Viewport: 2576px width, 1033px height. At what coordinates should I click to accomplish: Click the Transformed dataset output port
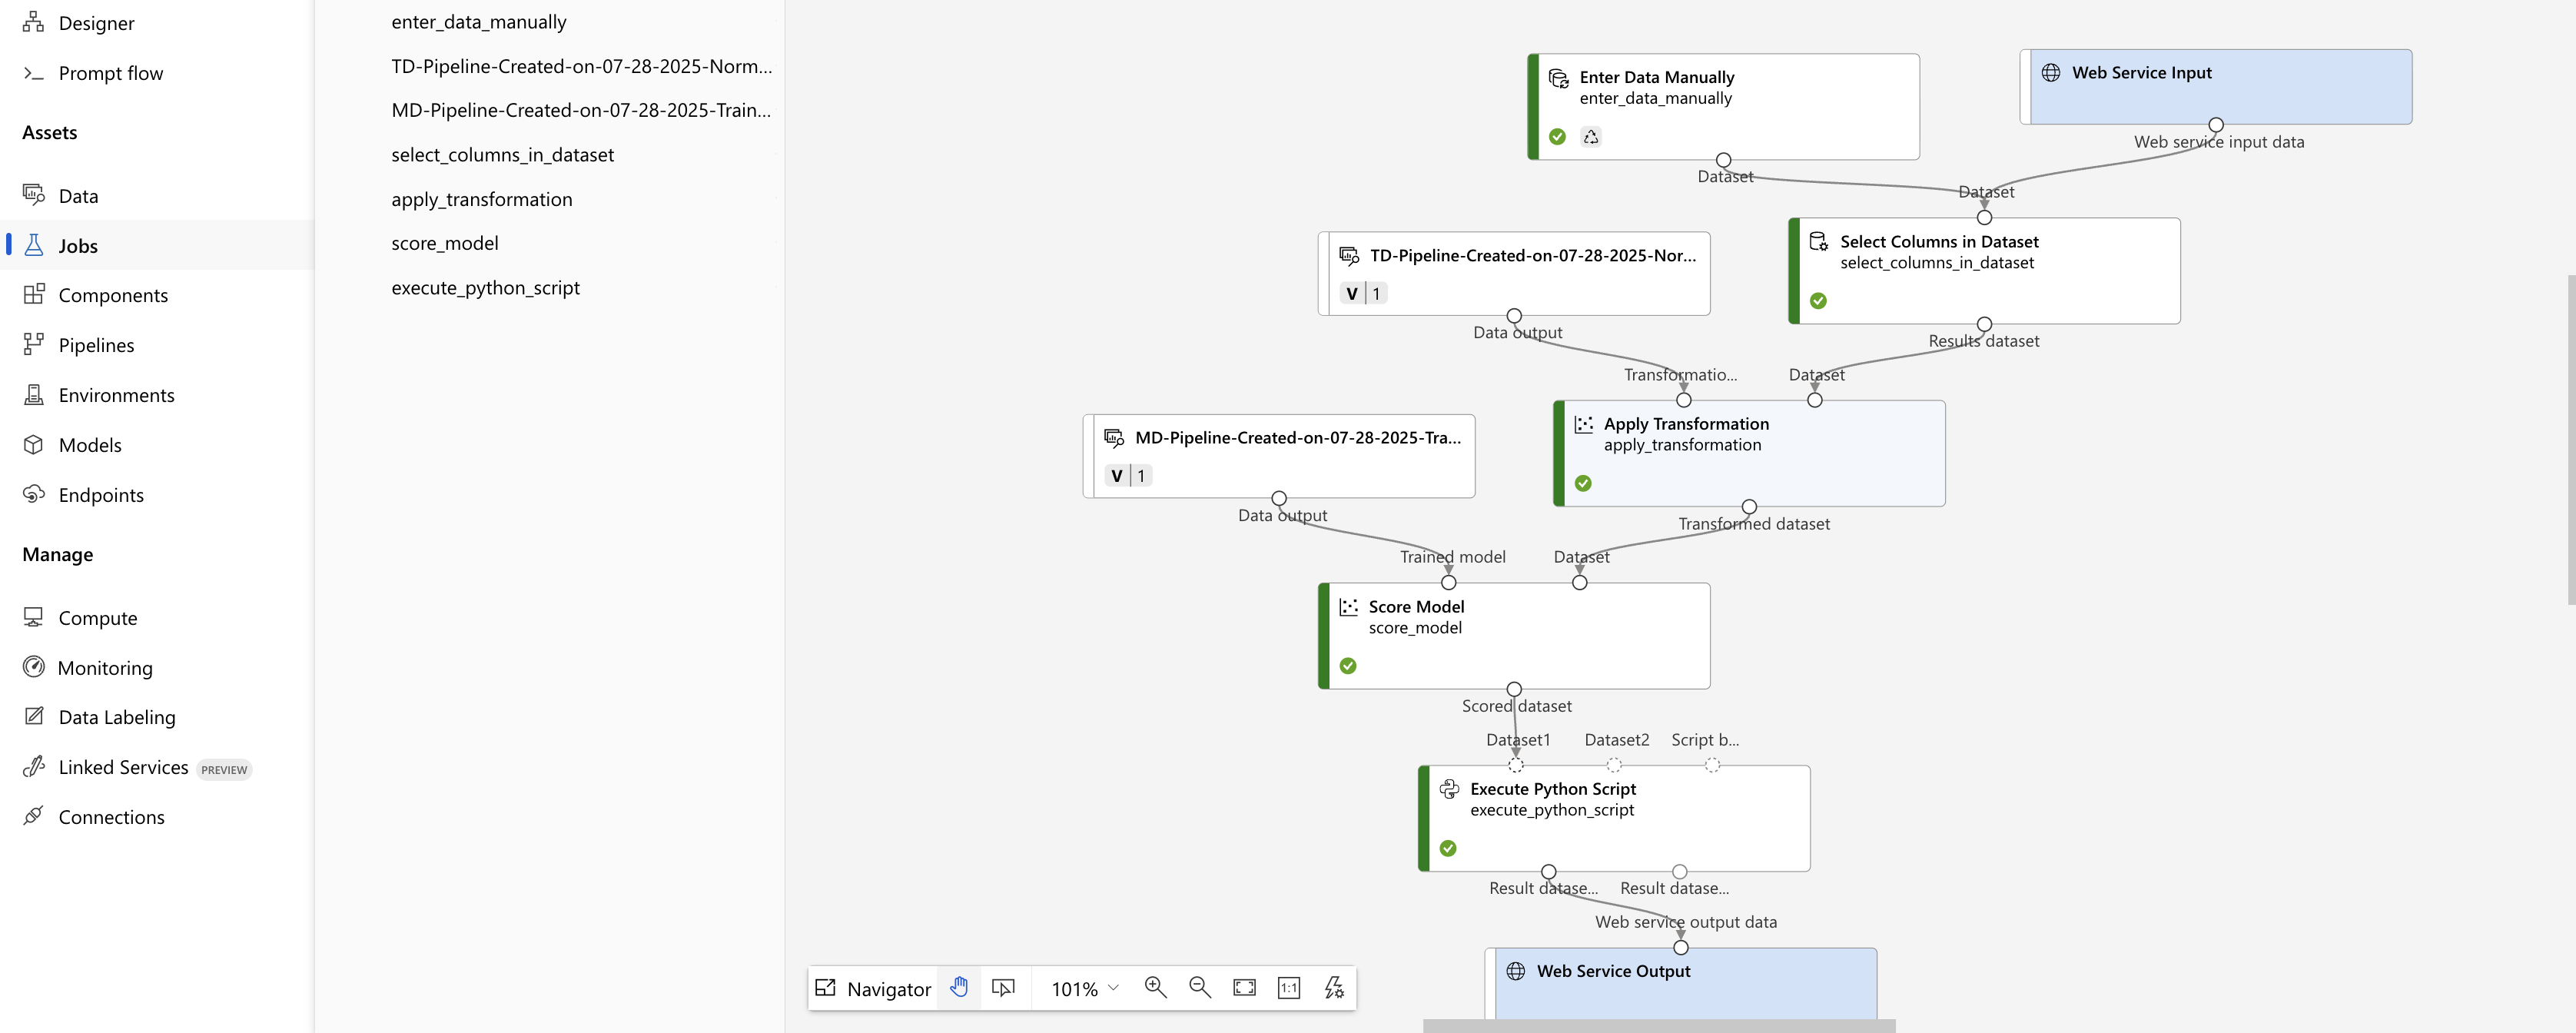tap(1749, 507)
